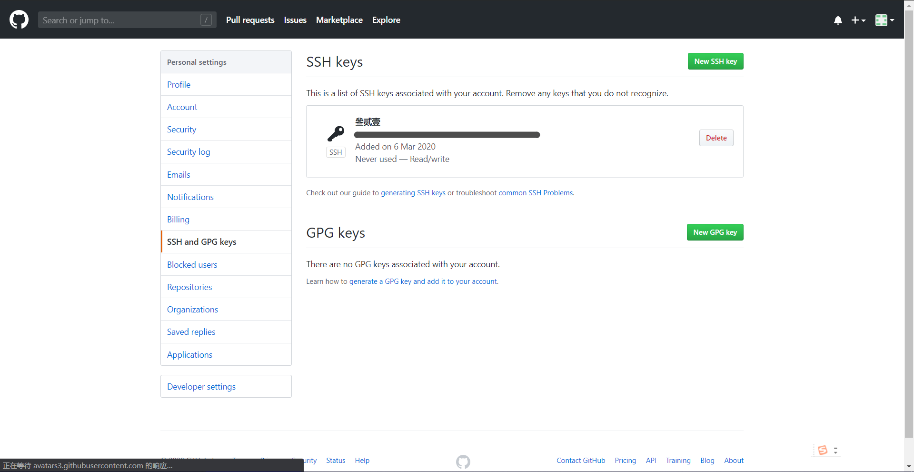Click the GPG keys heading

(x=336, y=233)
